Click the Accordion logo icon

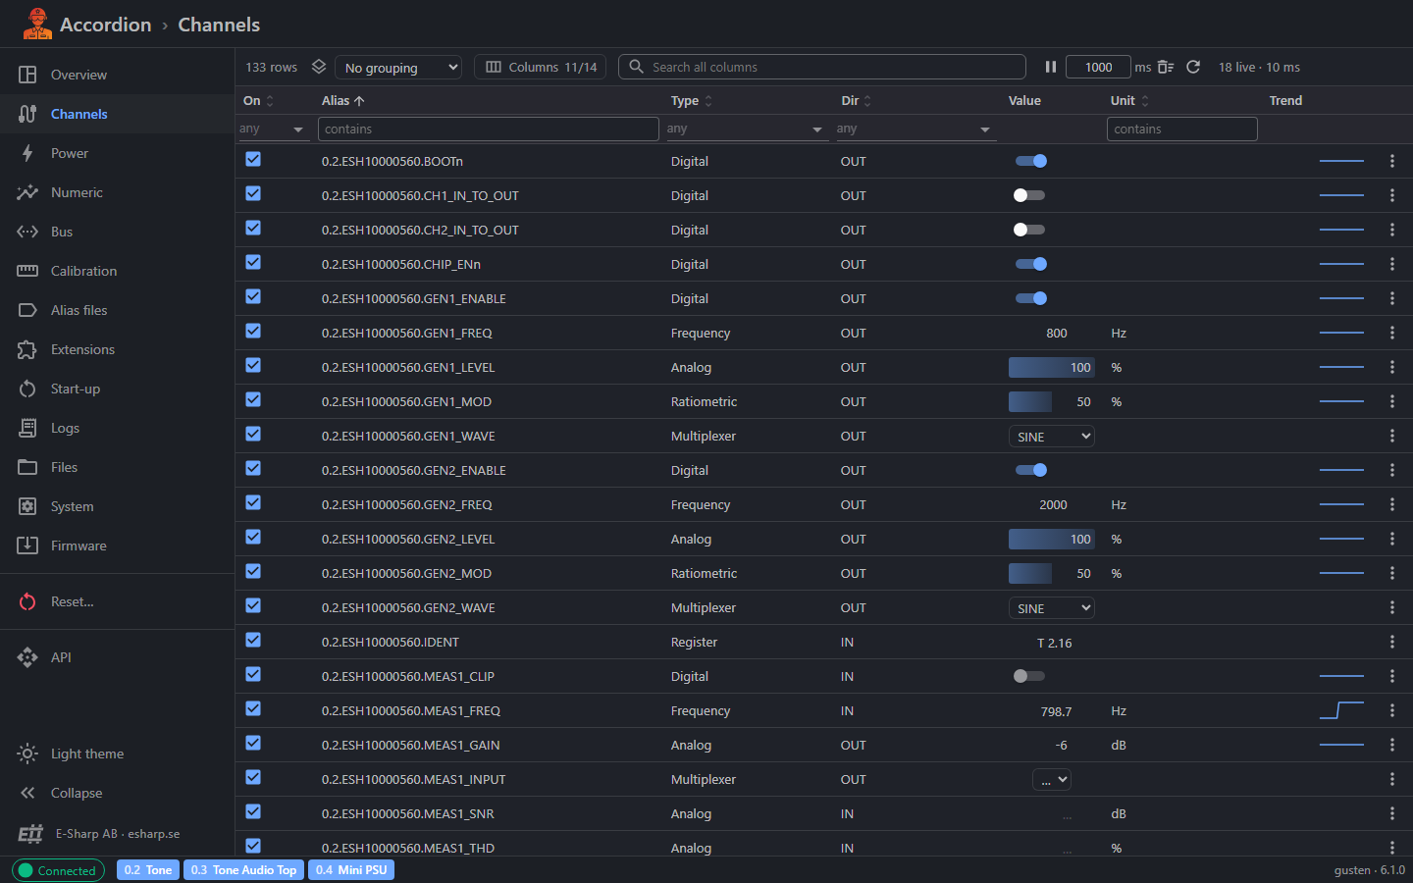(37, 24)
